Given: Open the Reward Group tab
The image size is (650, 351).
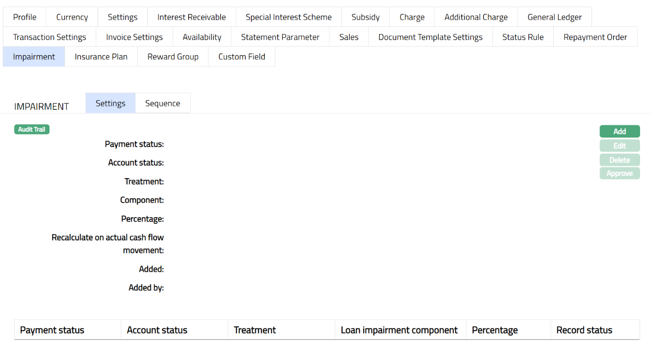Looking at the screenshot, I should pyautogui.click(x=173, y=57).
